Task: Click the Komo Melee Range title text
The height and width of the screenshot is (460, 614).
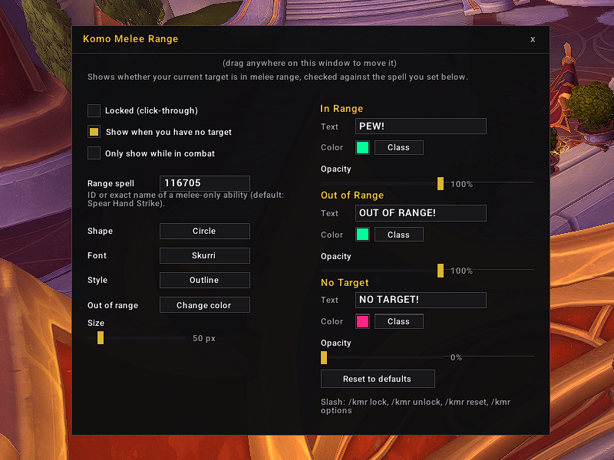Action: [x=130, y=39]
